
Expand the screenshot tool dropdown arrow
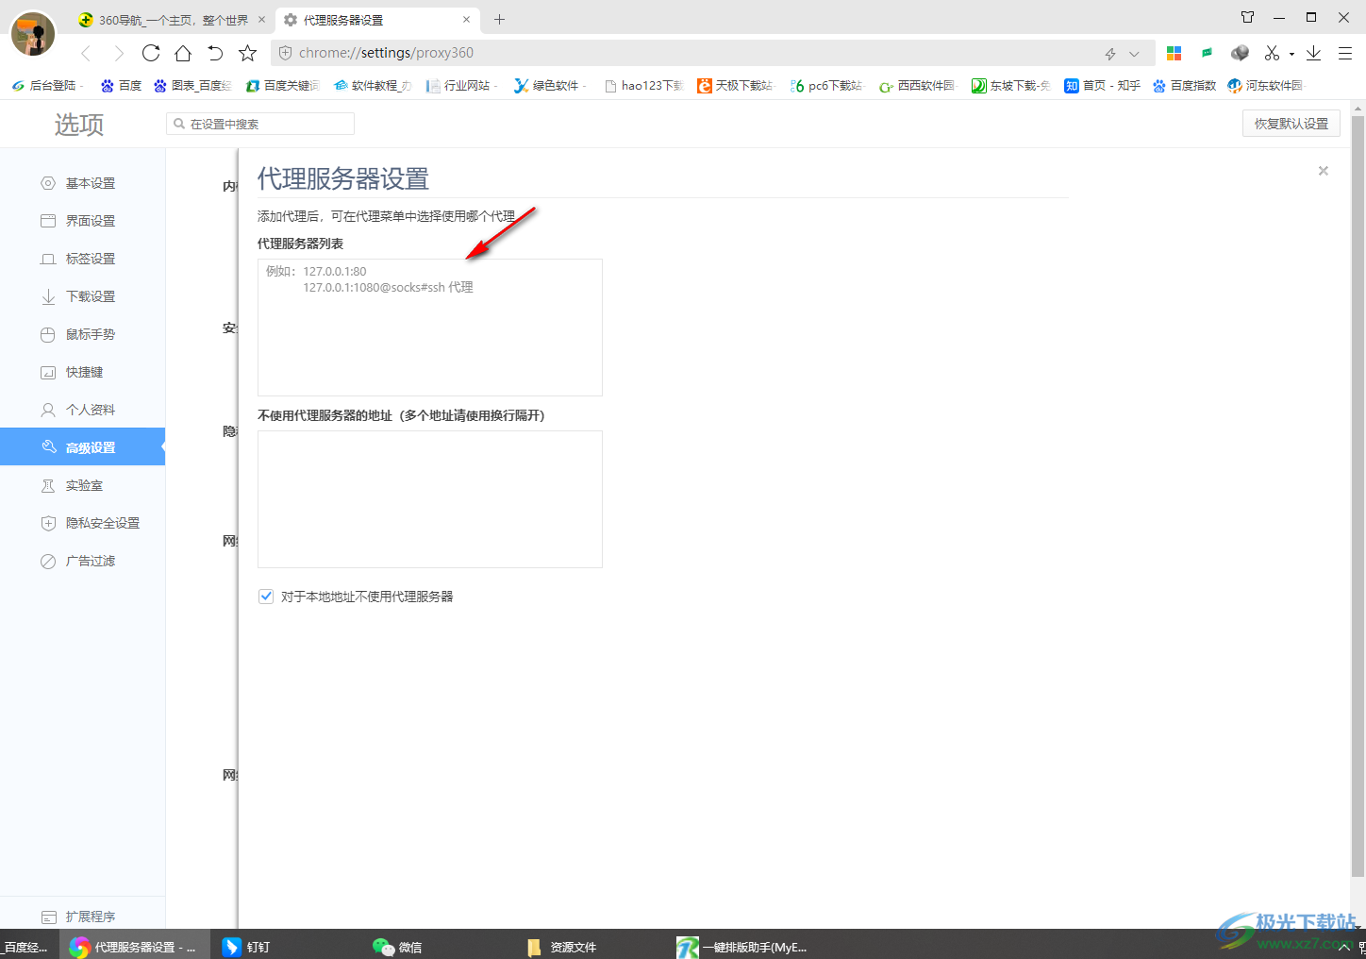point(1291,54)
